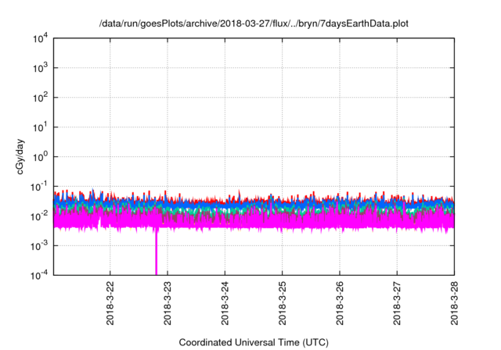Click the 10^-1 y-axis tick label
Viewport: 501px width, 350px height.
(40, 187)
